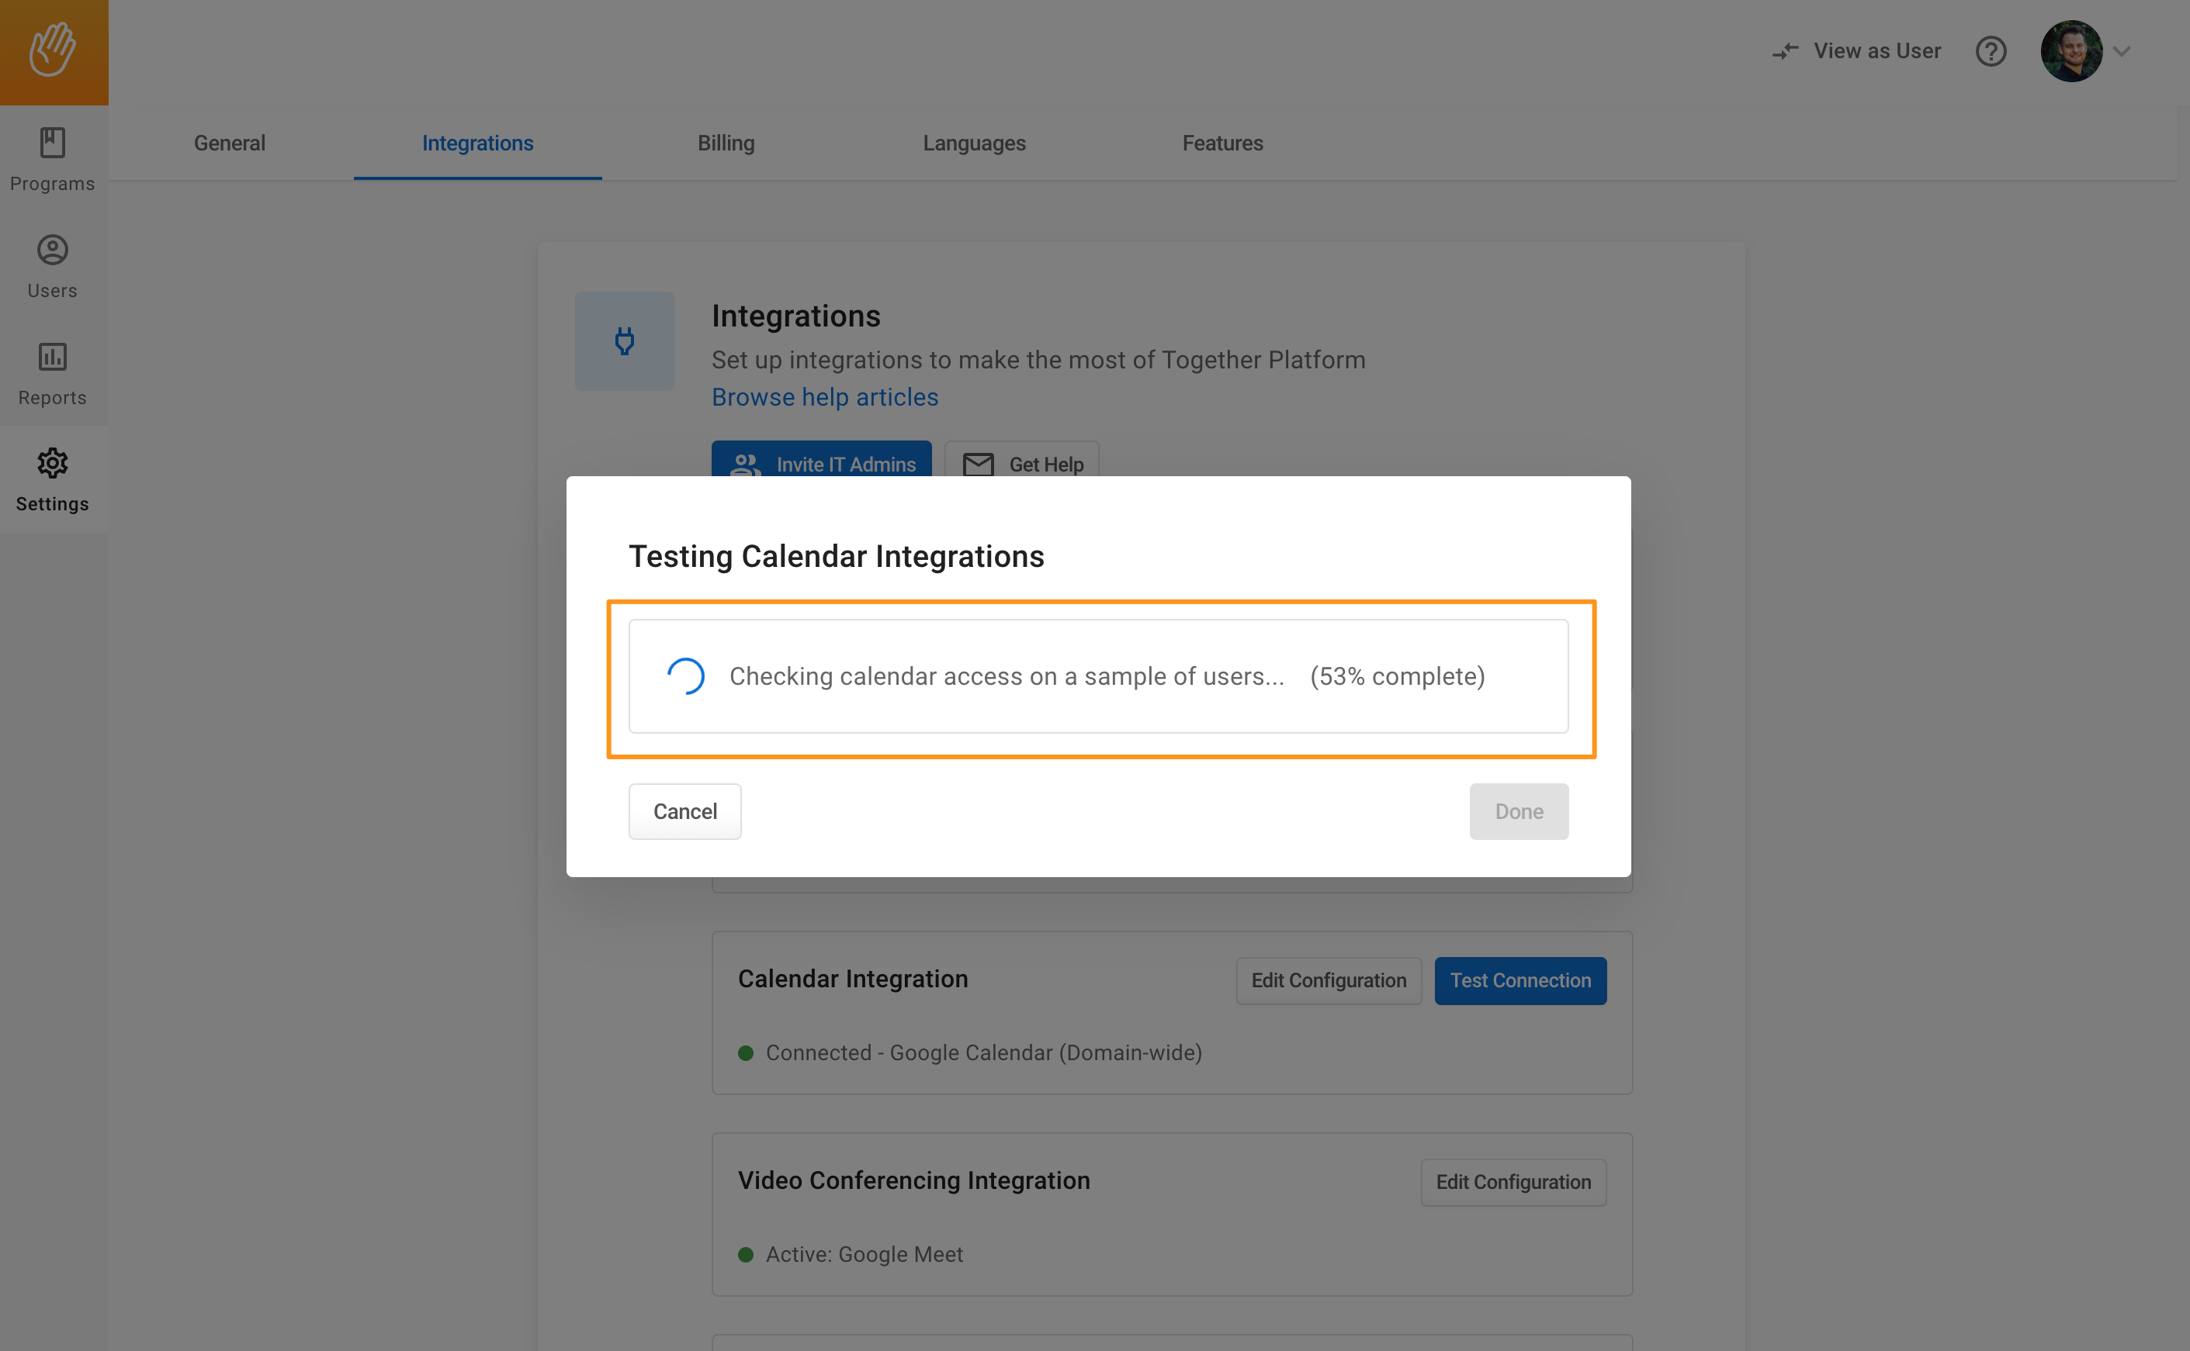The height and width of the screenshot is (1351, 2190).
Task: Open the Languages tab
Action: tap(975, 143)
